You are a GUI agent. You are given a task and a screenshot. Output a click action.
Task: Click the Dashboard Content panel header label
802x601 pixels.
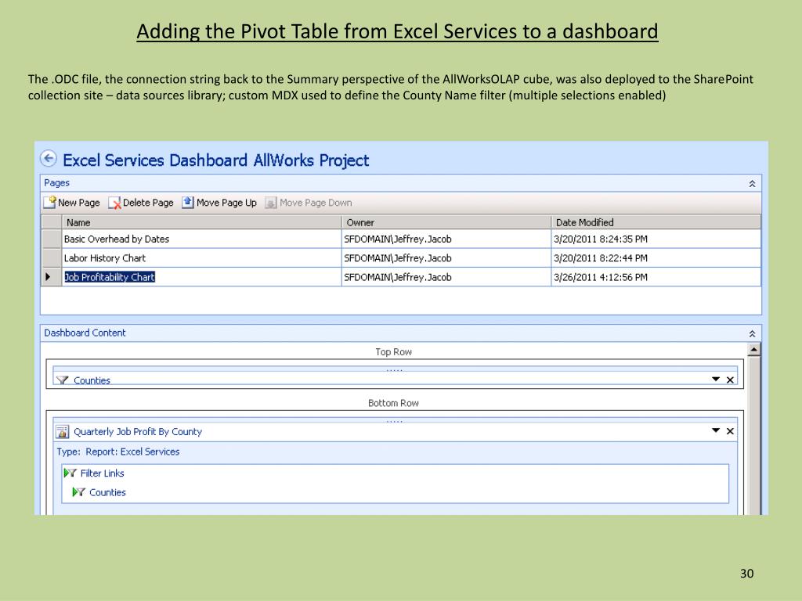pyautogui.click(x=85, y=333)
